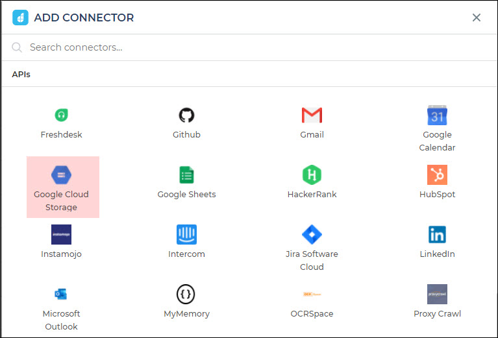Click the Gmail label text

[312, 134]
